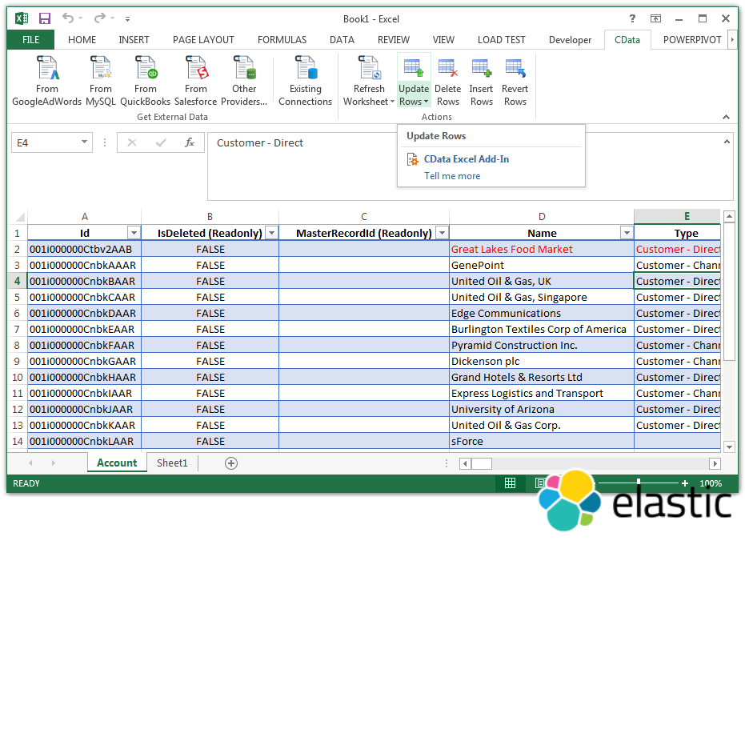The width and height of the screenshot is (745, 745).
Task: Open the Id column filter dropdown
Action: pos(134,233)
